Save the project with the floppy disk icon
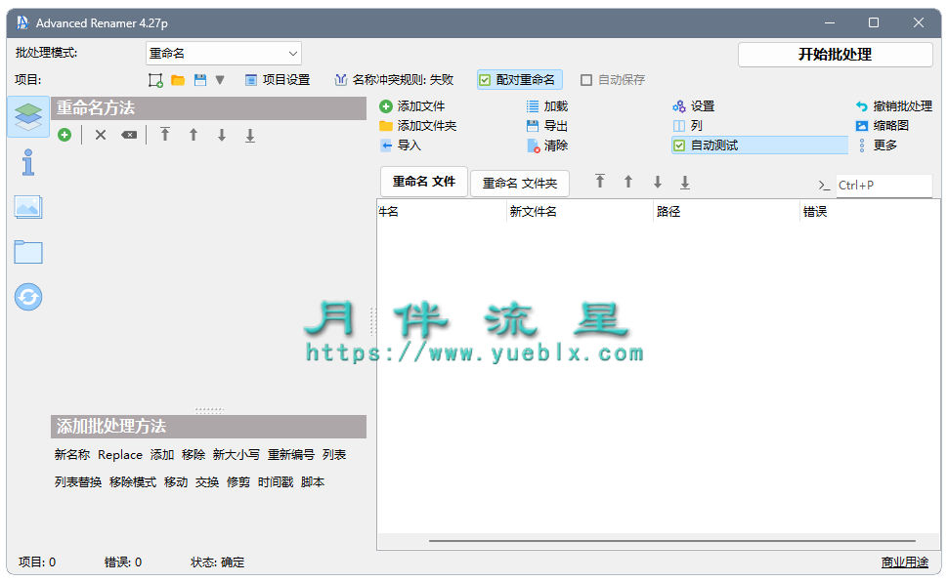The image size is (948, 582). (x=200, y=80)
